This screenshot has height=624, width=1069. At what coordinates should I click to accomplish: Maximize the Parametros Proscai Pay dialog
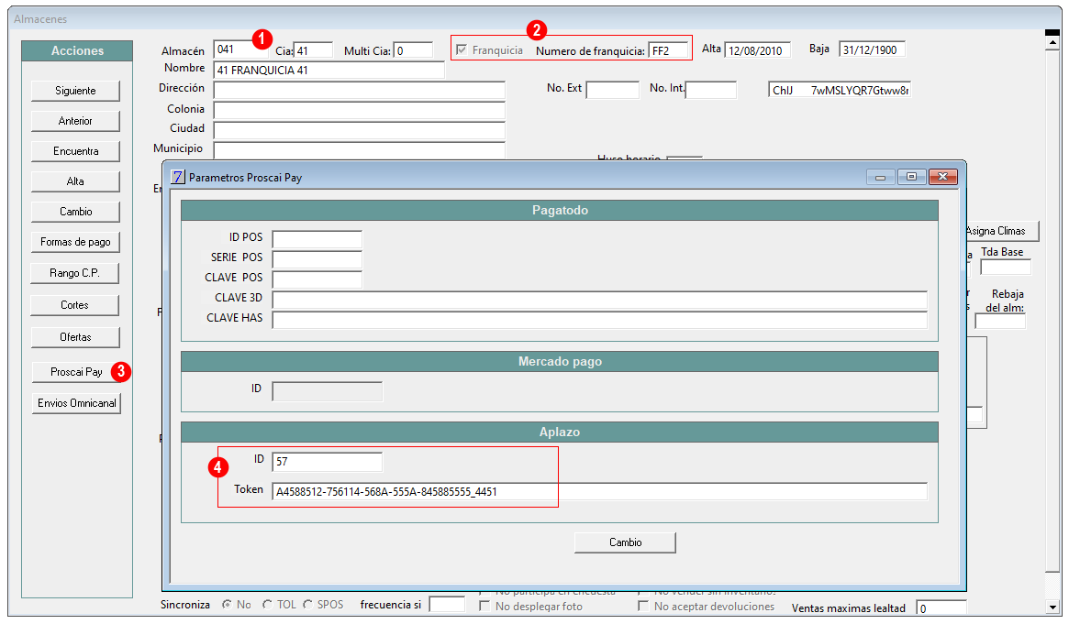click(911, 177)
